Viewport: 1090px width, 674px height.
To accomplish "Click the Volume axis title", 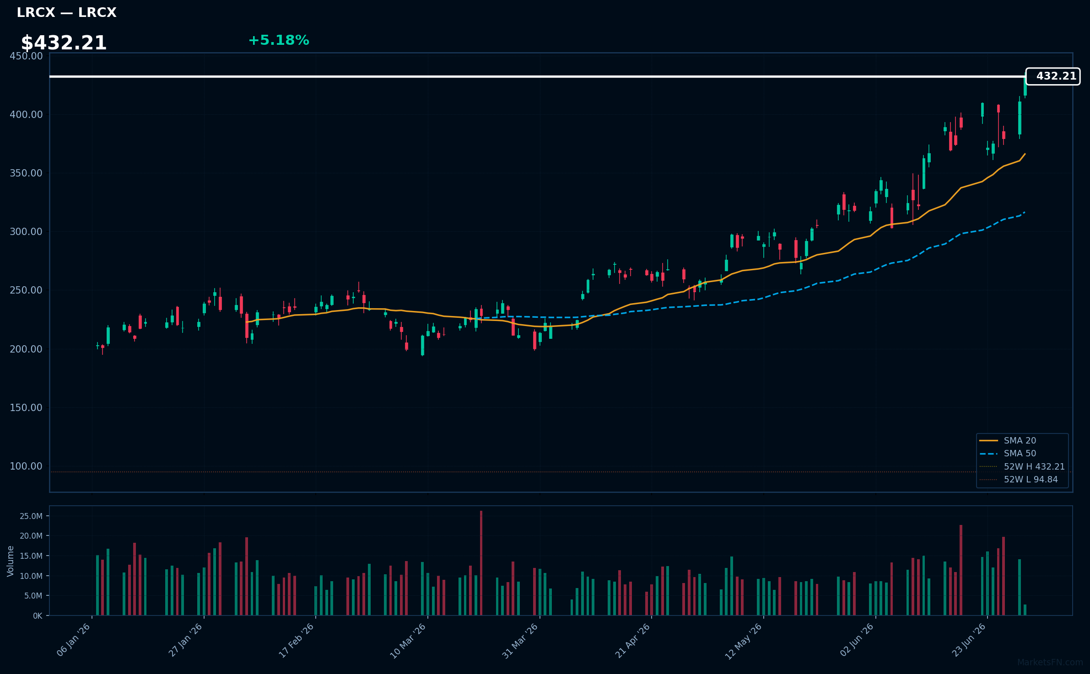I will tap(10, 561).
